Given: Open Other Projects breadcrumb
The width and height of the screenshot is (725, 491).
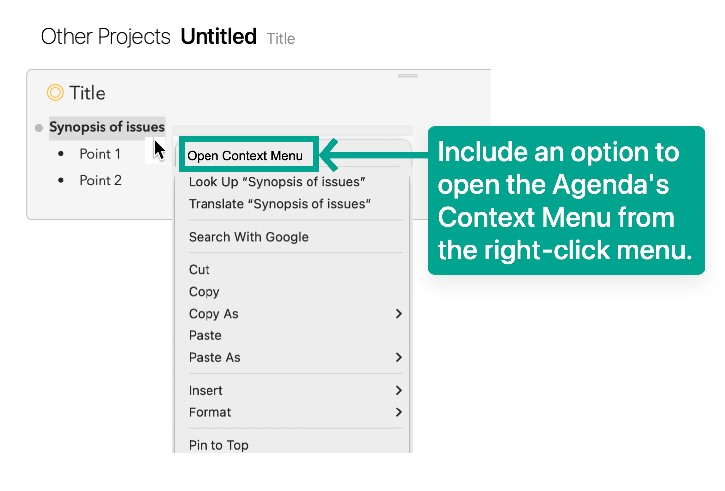Looking at the screenshot, I should 105,37.
